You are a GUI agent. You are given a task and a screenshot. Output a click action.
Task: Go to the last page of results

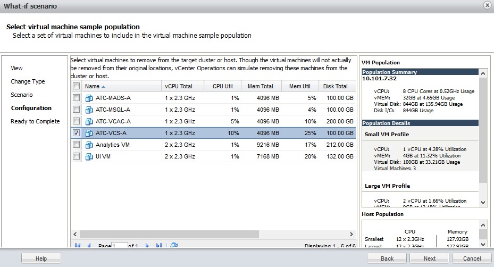point(159,246)
